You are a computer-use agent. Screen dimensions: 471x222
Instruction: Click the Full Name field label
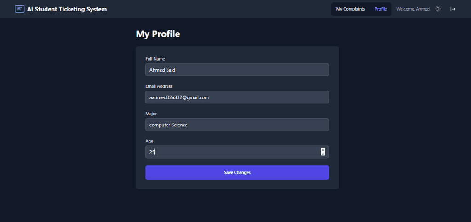pos(155,59)
